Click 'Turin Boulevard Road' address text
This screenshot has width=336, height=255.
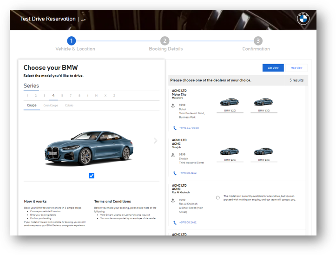click(191, 113)
